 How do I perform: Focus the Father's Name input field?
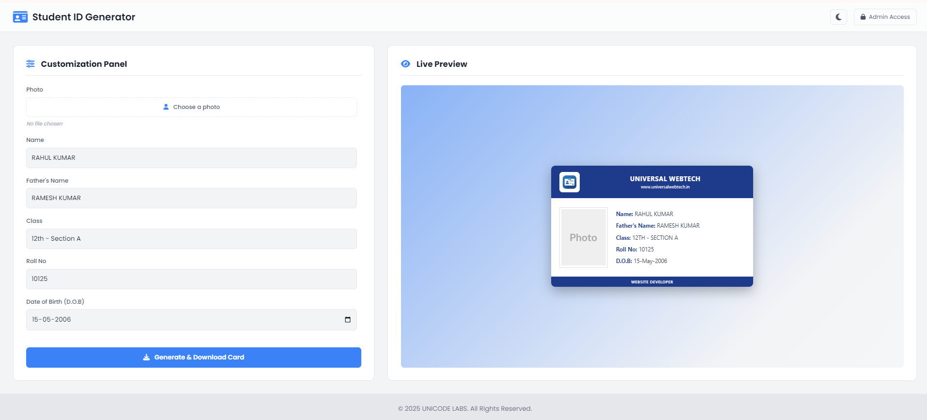[191, 198]
